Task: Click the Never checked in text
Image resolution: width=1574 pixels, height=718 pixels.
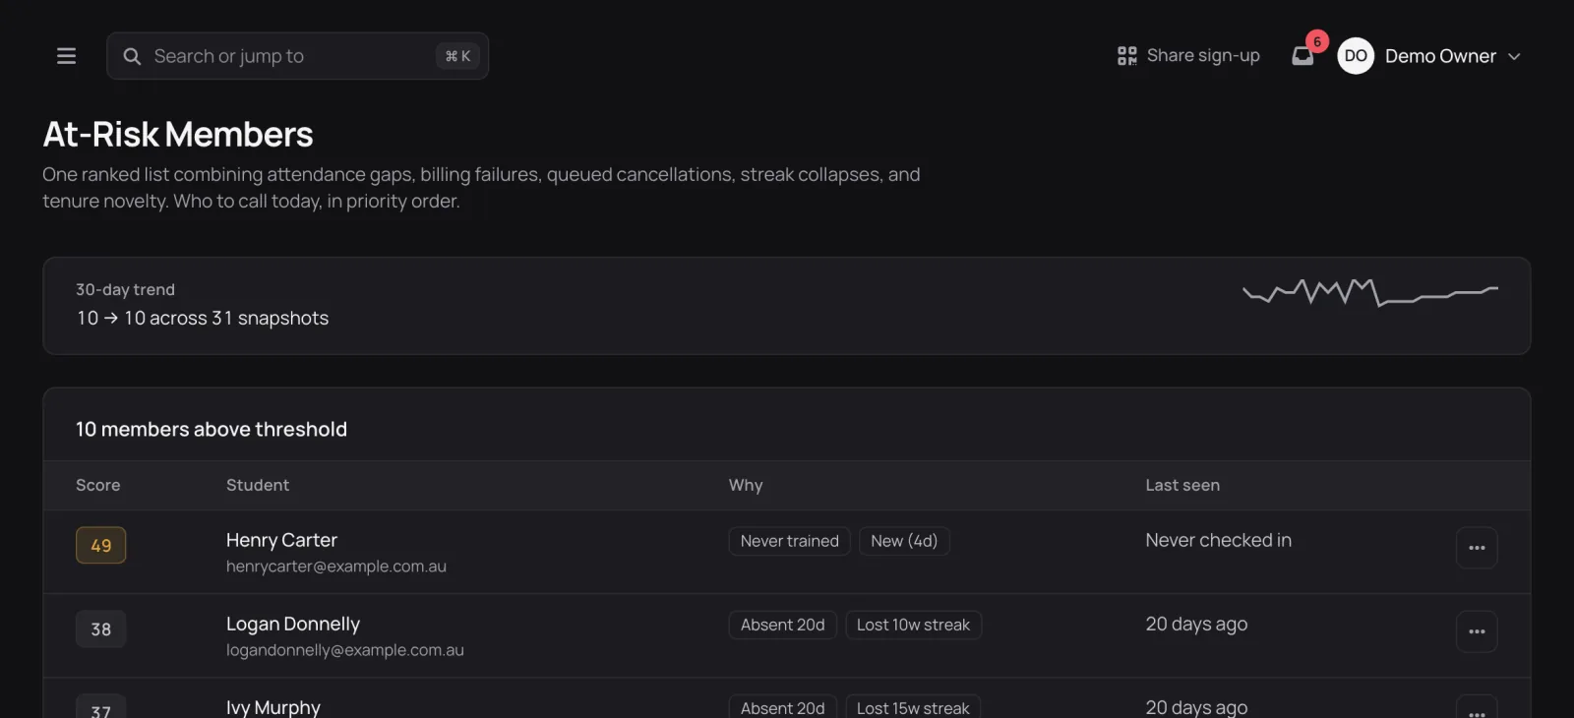Action: point(1219,540)
